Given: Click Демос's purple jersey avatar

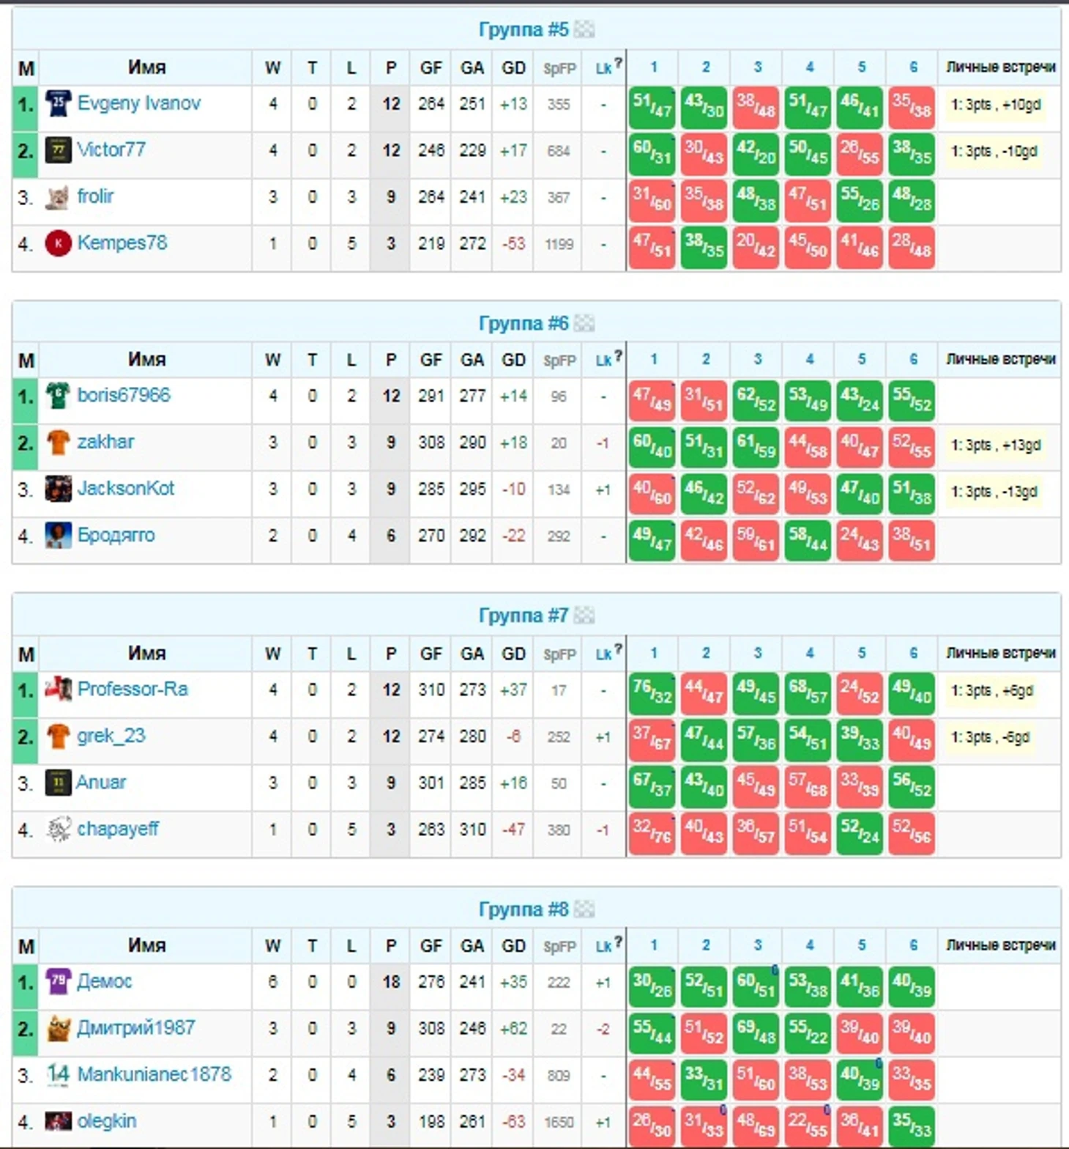Looking at the screenshot, I should pos(58,982).
